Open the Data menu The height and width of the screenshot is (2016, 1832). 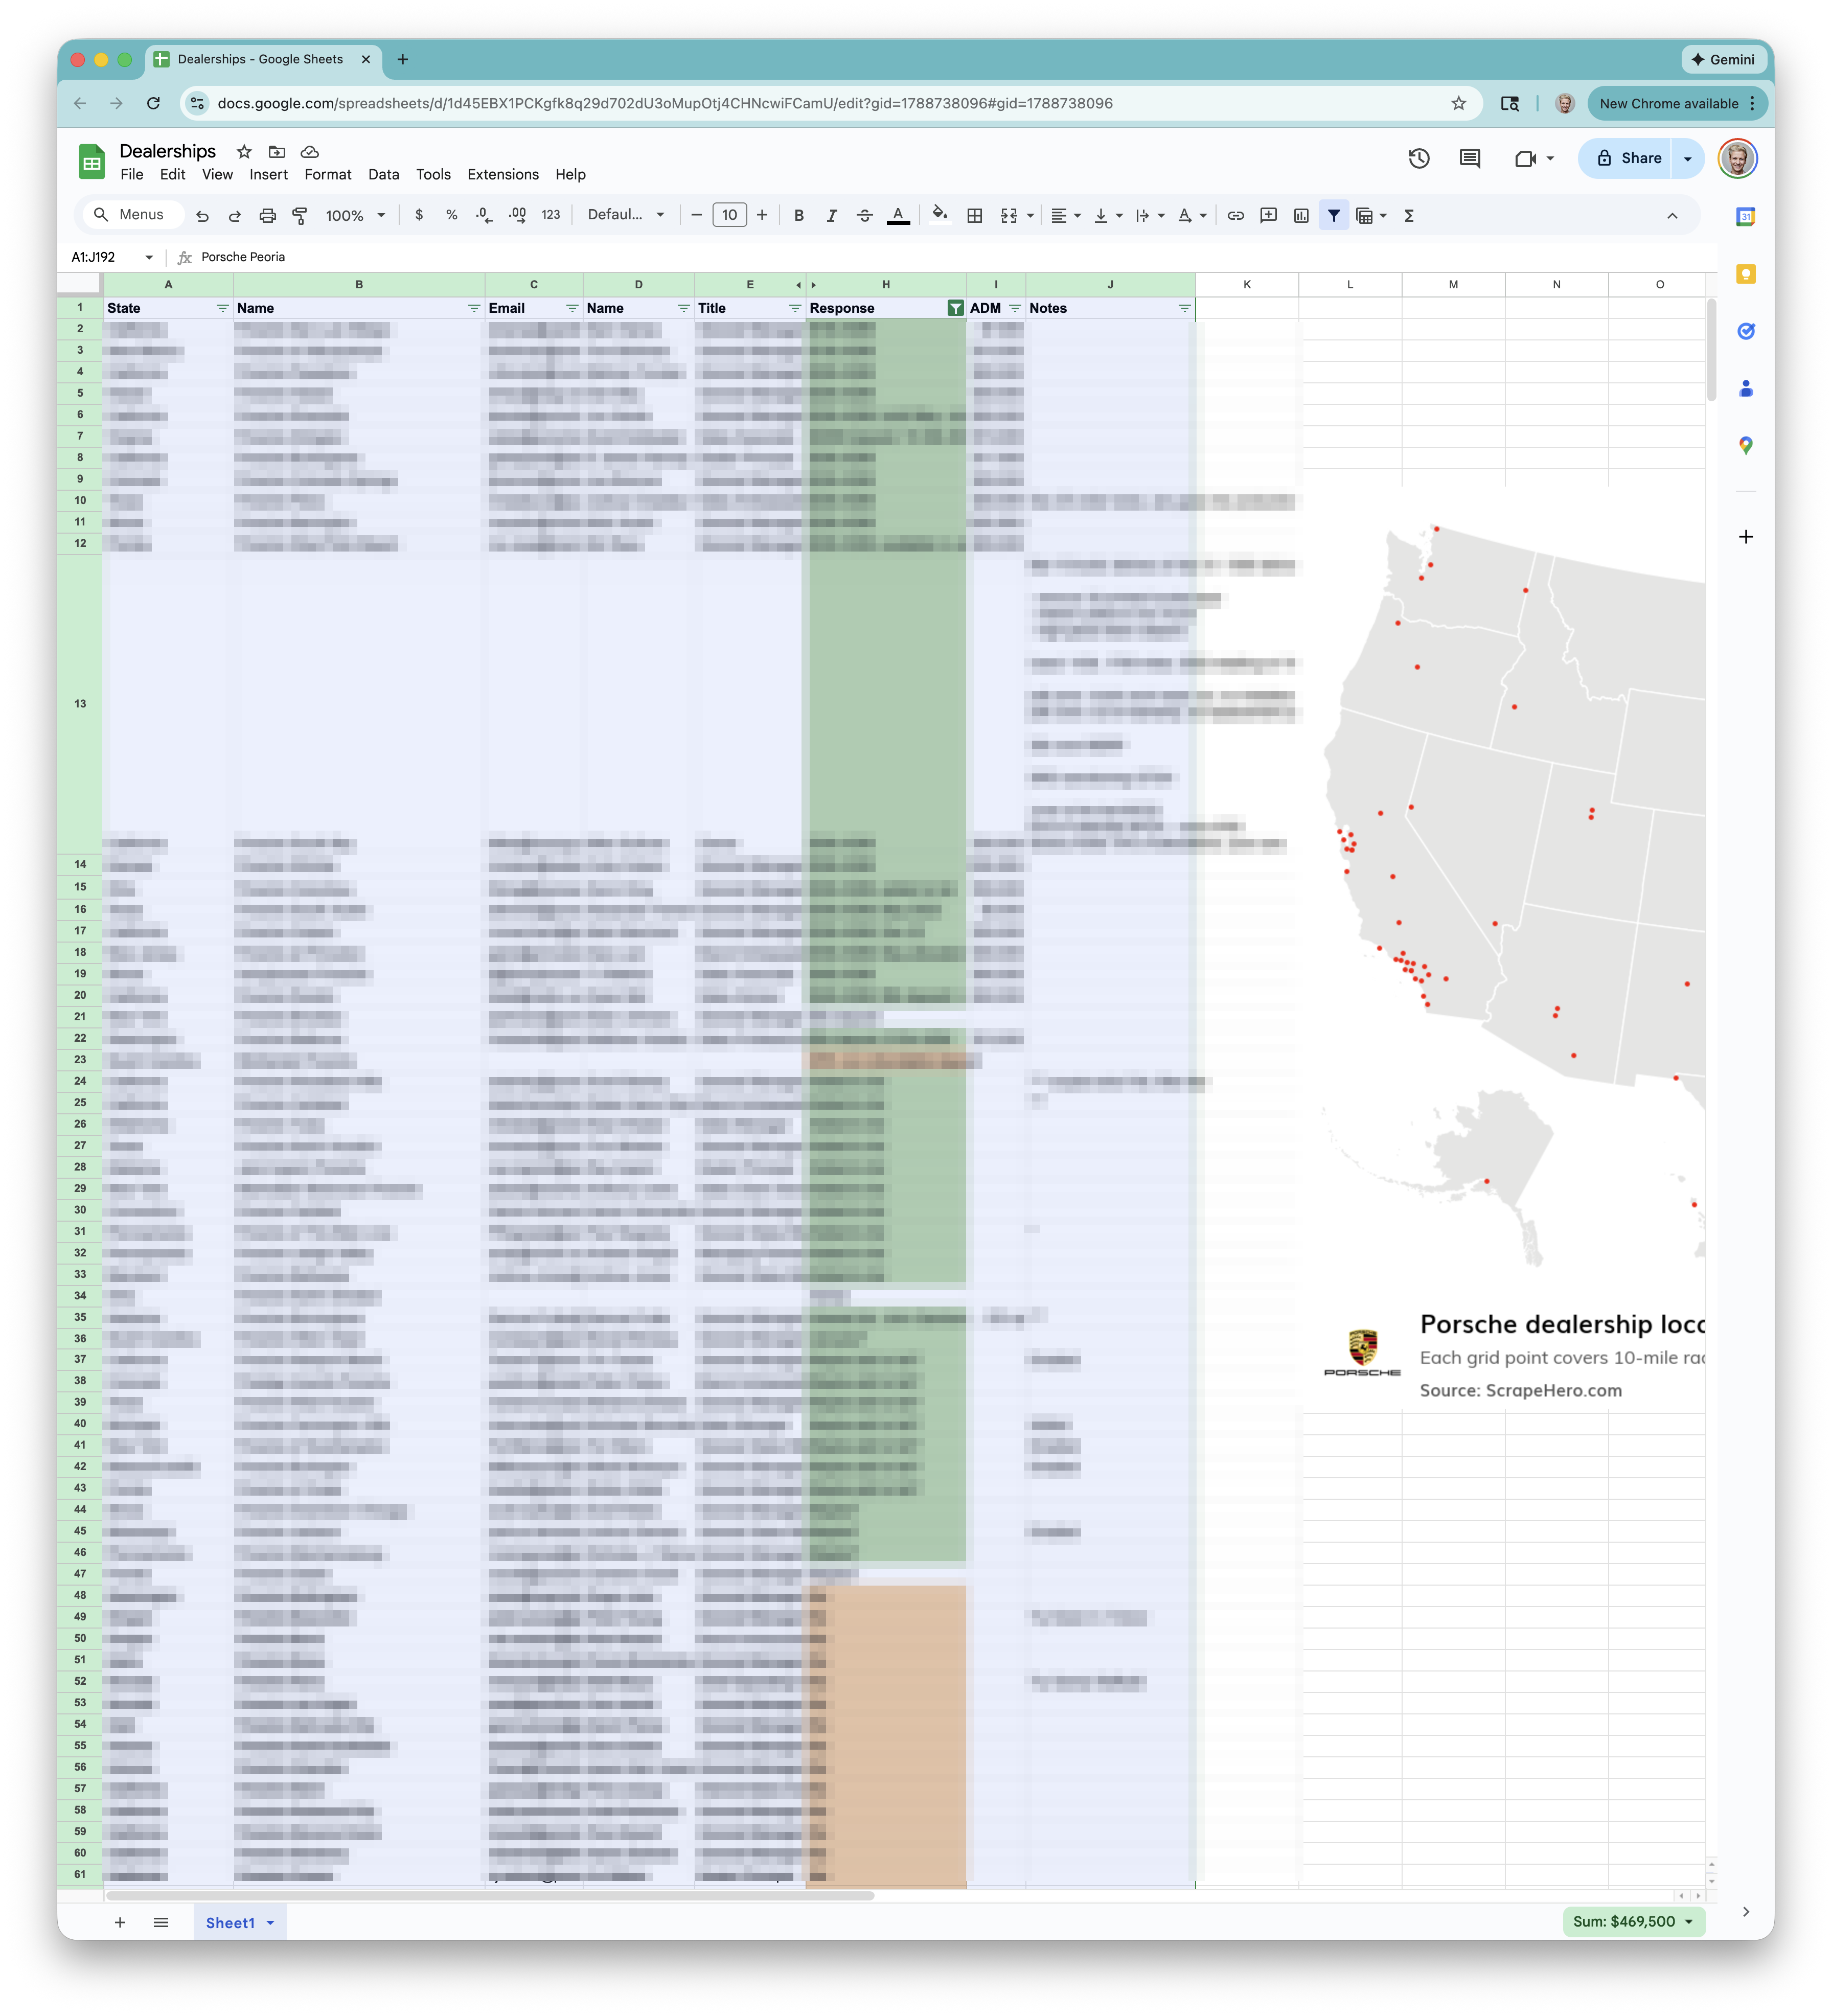[x=383, y=174]
